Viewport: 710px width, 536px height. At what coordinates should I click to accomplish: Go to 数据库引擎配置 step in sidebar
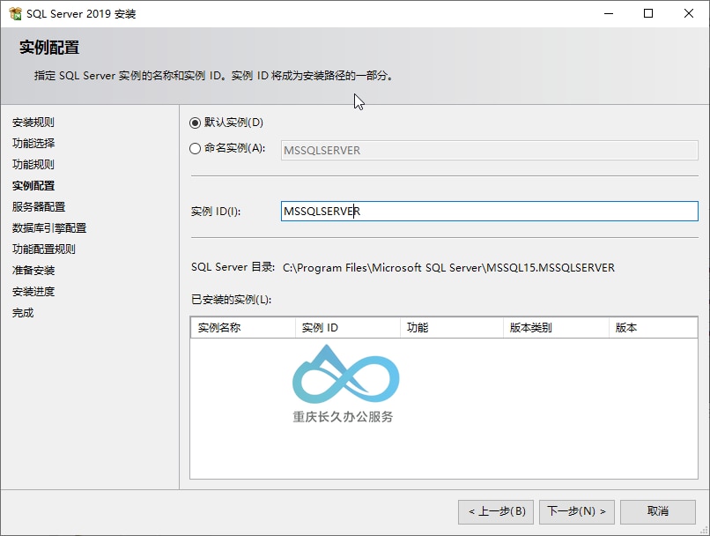click(49, 228)
